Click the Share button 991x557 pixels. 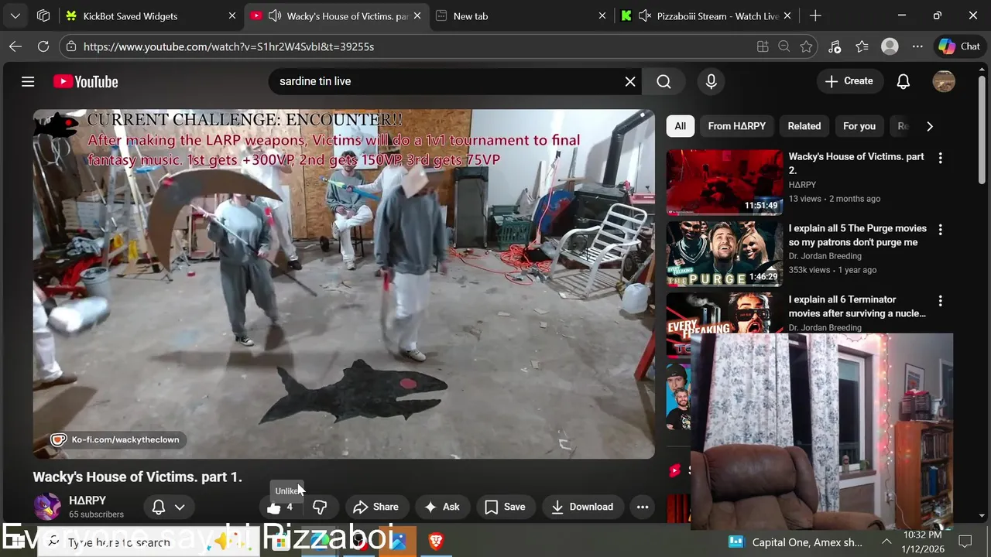point(375,507)
